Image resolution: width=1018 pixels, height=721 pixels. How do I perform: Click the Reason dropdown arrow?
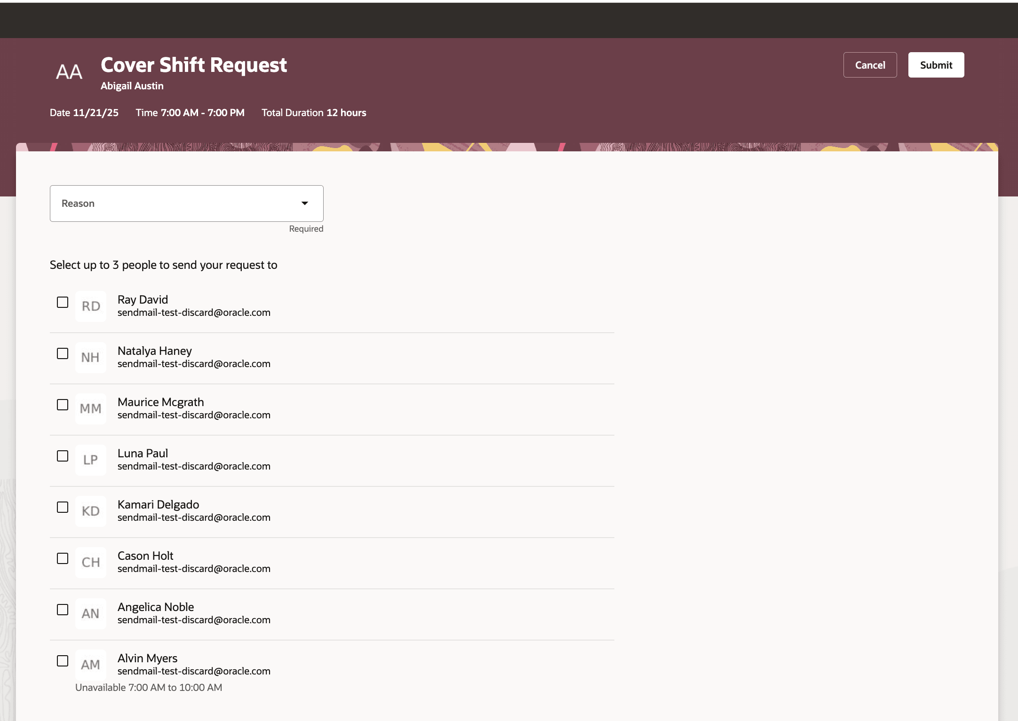304,203
